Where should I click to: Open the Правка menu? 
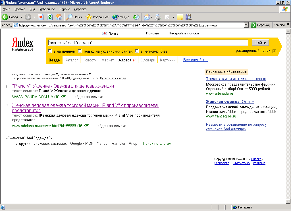(x=20, y=9)
